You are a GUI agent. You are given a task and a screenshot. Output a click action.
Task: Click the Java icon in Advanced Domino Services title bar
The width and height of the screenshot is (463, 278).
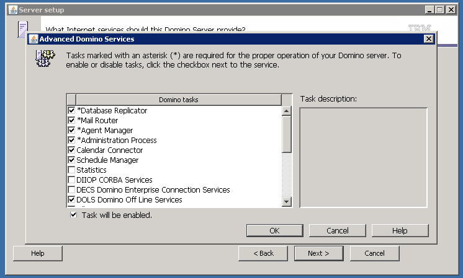[34, 39]
